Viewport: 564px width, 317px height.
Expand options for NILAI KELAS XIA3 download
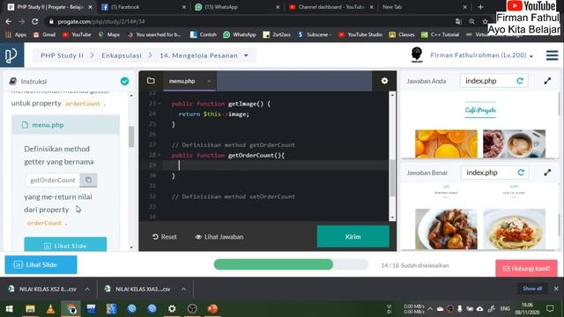point(183,289)
